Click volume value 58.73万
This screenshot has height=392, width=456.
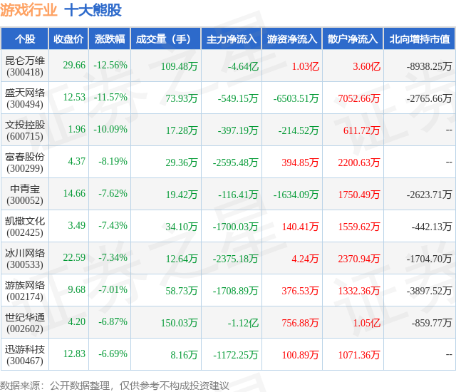[x=182, y=291]
